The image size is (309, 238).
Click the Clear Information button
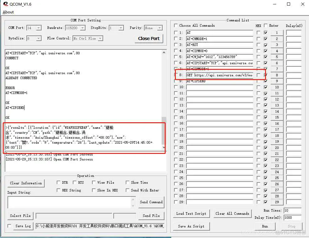click(x=26, y=183)
